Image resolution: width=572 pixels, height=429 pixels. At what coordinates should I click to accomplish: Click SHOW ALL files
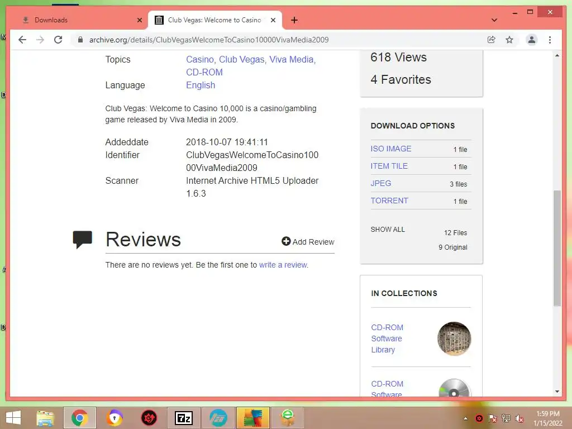388,230
